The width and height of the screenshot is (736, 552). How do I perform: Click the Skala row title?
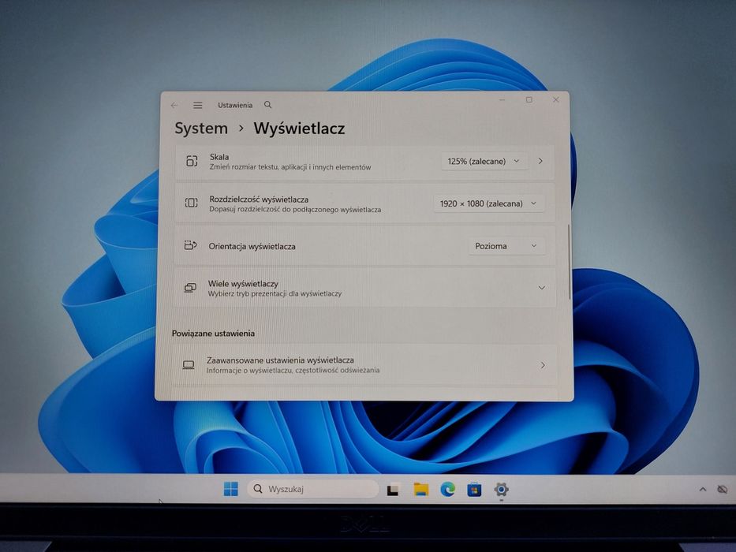click(219, 157)
